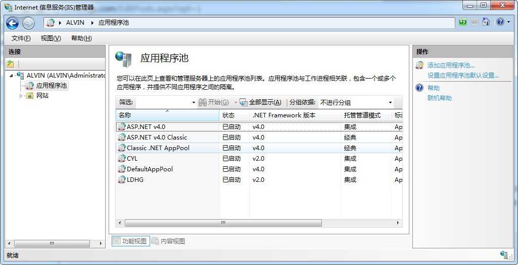The image size is (518, 265).
Task: Select the LDHG application pool icon
Action: (122, 179)
